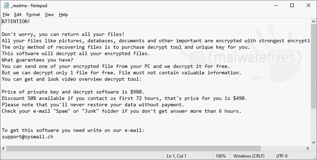Image resolution: width=317 pixels, height=160 pixels.
Task: Click the 100% zoom status field
Action: 221,156
